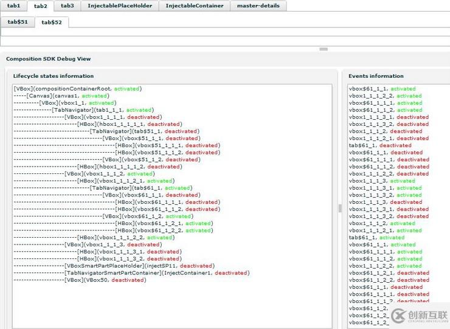This screenshot has height=329, width=450.
Task: Switch to the InjectableContainer tab
Action: 195,6
